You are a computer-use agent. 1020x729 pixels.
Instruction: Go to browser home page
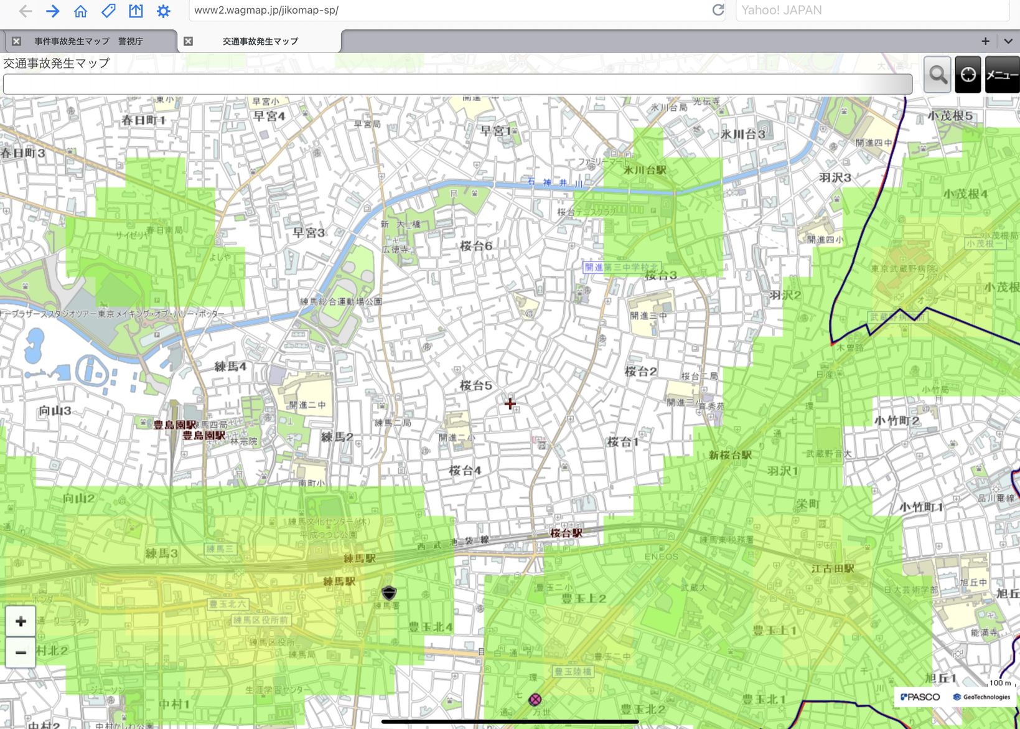pos(80,11)
